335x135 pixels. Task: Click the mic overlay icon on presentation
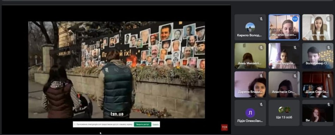[x=106, y=70]
